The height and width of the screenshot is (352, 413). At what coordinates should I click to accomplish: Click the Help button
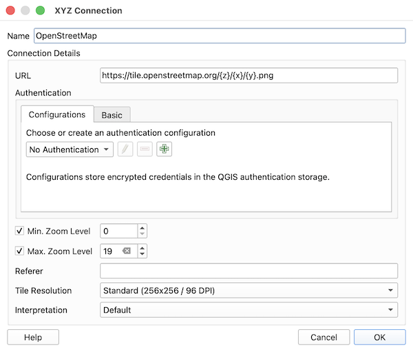(33, 338)
